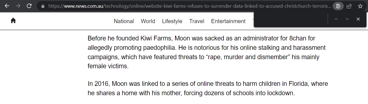Screen dimensions: 368x104
Task: Click the paragraph starting 'In 2016, Moon'
Action: point(208,88)
